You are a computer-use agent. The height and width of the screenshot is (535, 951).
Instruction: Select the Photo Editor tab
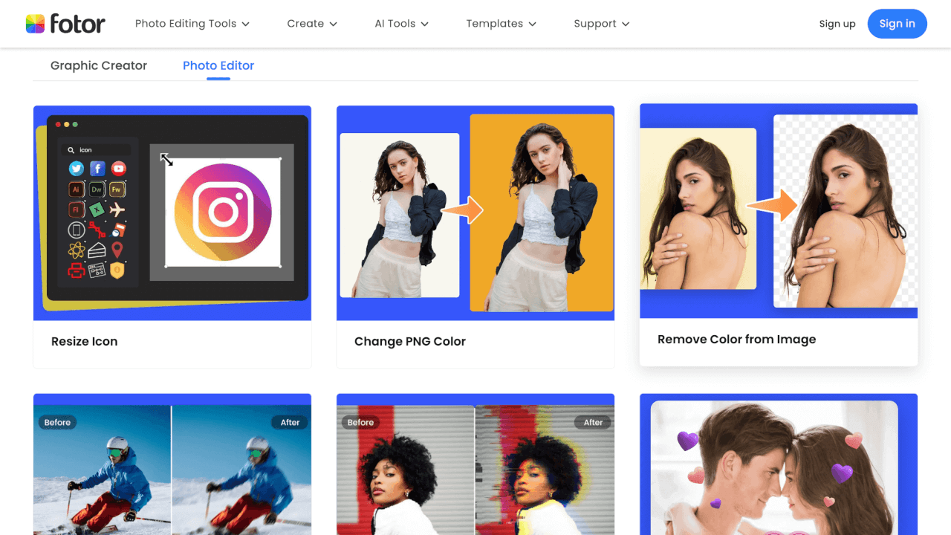tap(218, 65)
